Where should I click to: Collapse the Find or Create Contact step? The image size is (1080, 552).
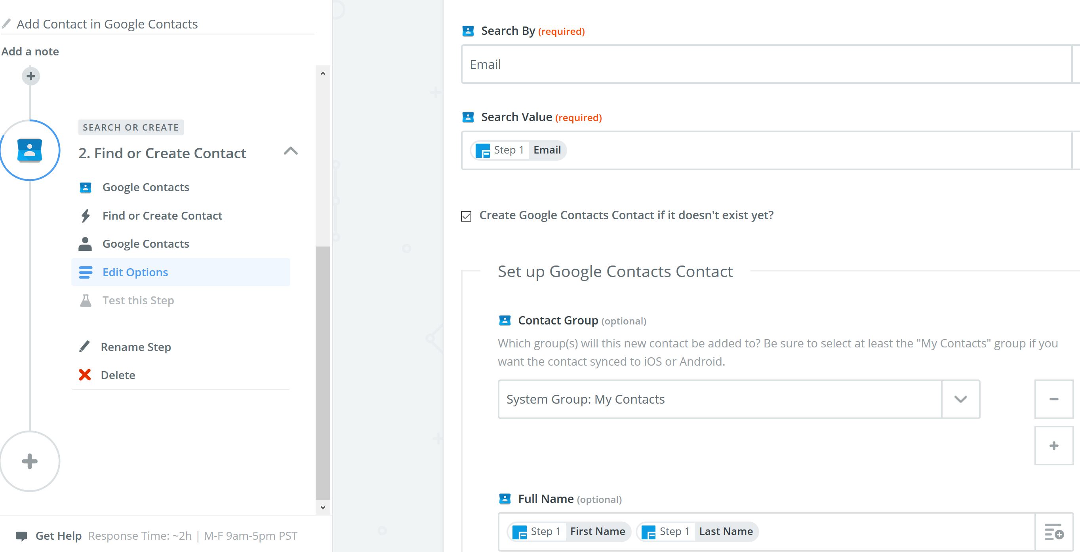pyautogui.click(x=291, y=151)
